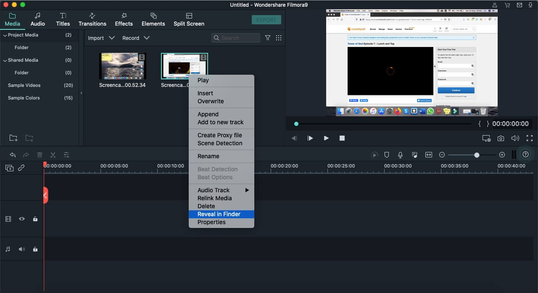
Task: Select the Screencast 00.52.34 thumbnail
Action: click(x=122, y=66)
